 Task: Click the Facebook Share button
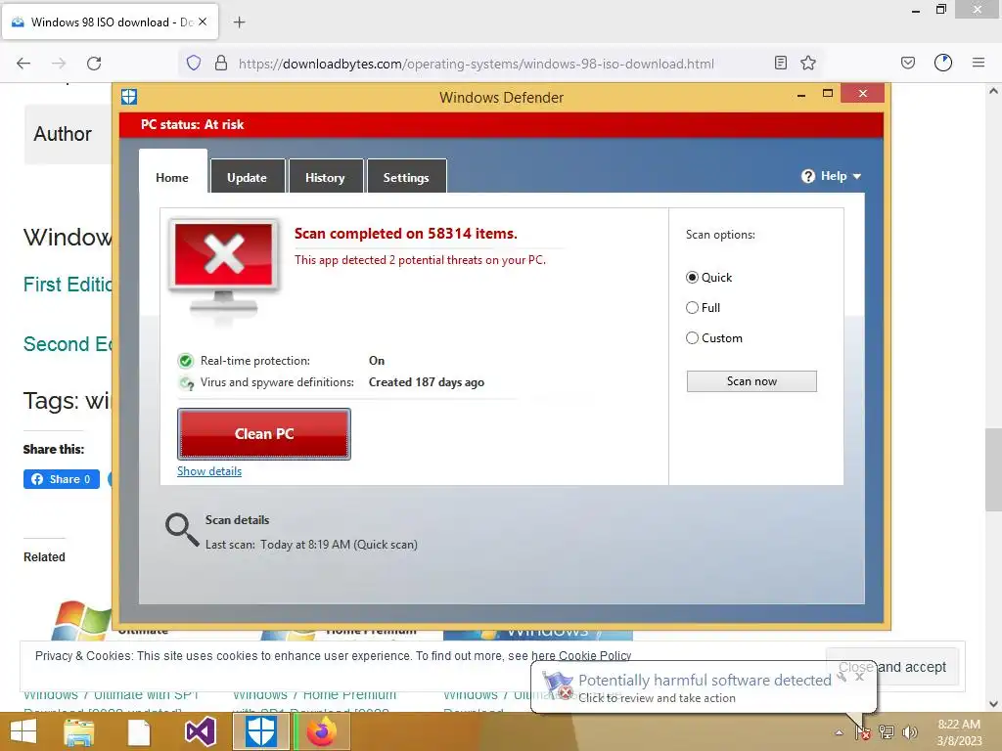click(62, 479)
